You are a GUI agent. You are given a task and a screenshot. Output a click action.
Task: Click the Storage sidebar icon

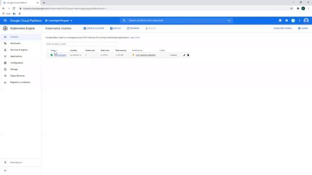5,69
